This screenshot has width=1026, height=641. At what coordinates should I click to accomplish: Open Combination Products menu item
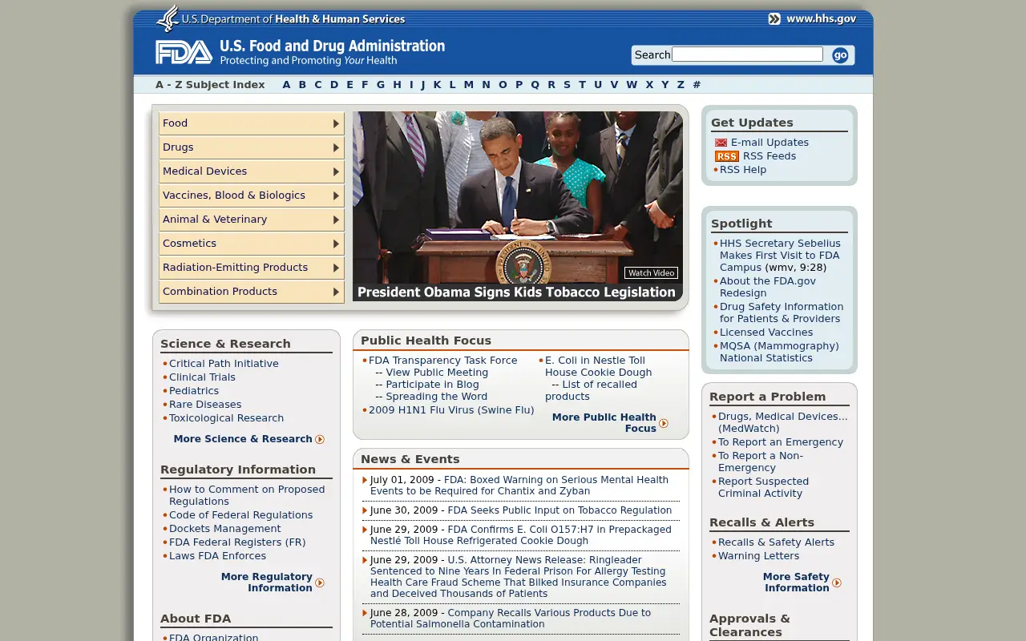tap(252, 292)
